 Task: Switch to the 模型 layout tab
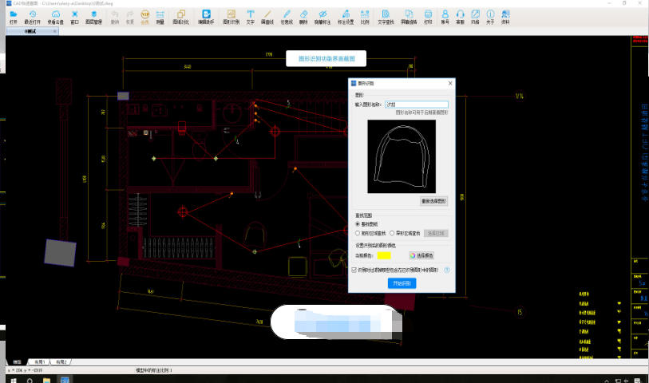(x=18, y=362)
